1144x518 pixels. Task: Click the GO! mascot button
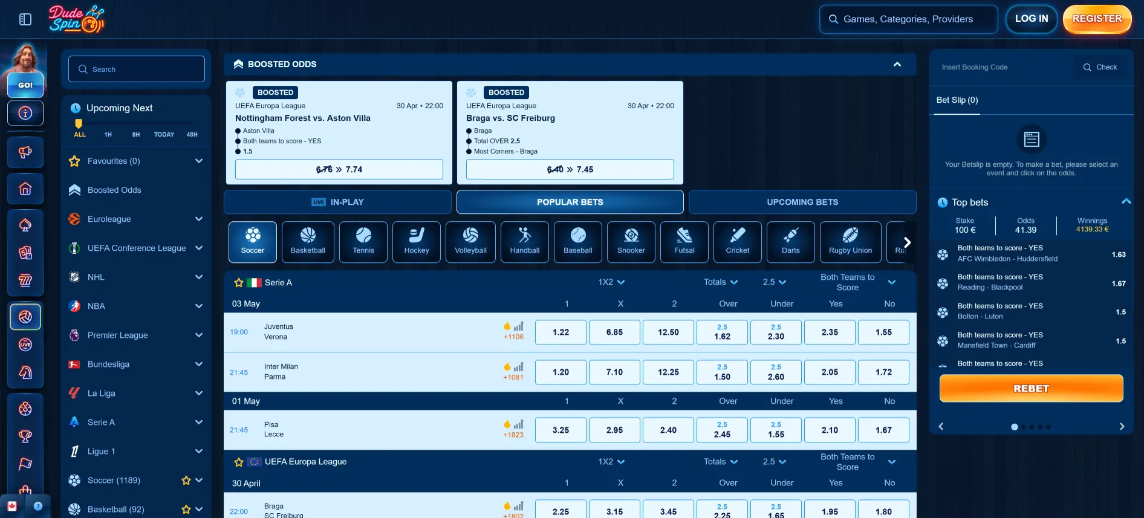pyautogui.click(x=25, y=85)
